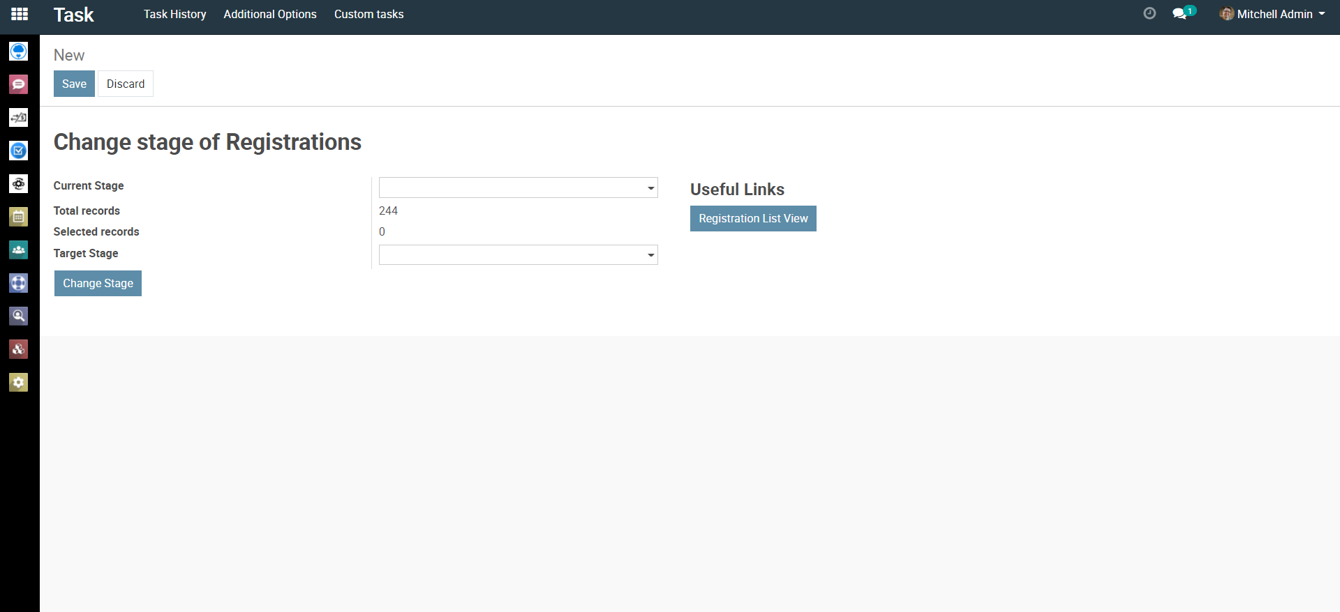Open the Calendar app in the sidebar

19,217
